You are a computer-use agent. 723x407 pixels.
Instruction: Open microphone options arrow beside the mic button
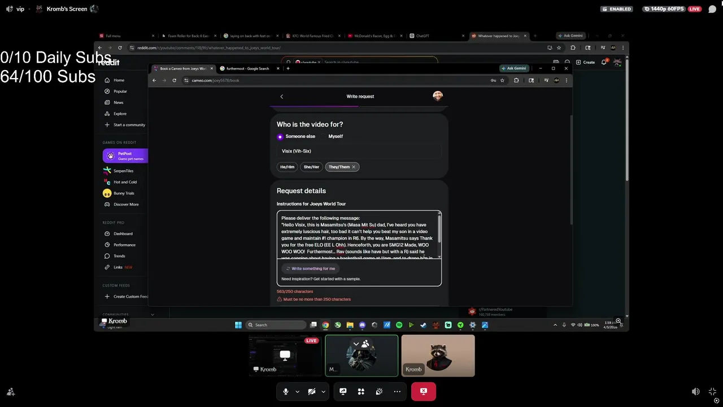coord(297,391)
